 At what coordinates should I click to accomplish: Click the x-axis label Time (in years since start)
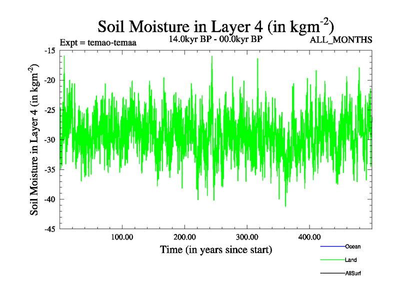216,249
